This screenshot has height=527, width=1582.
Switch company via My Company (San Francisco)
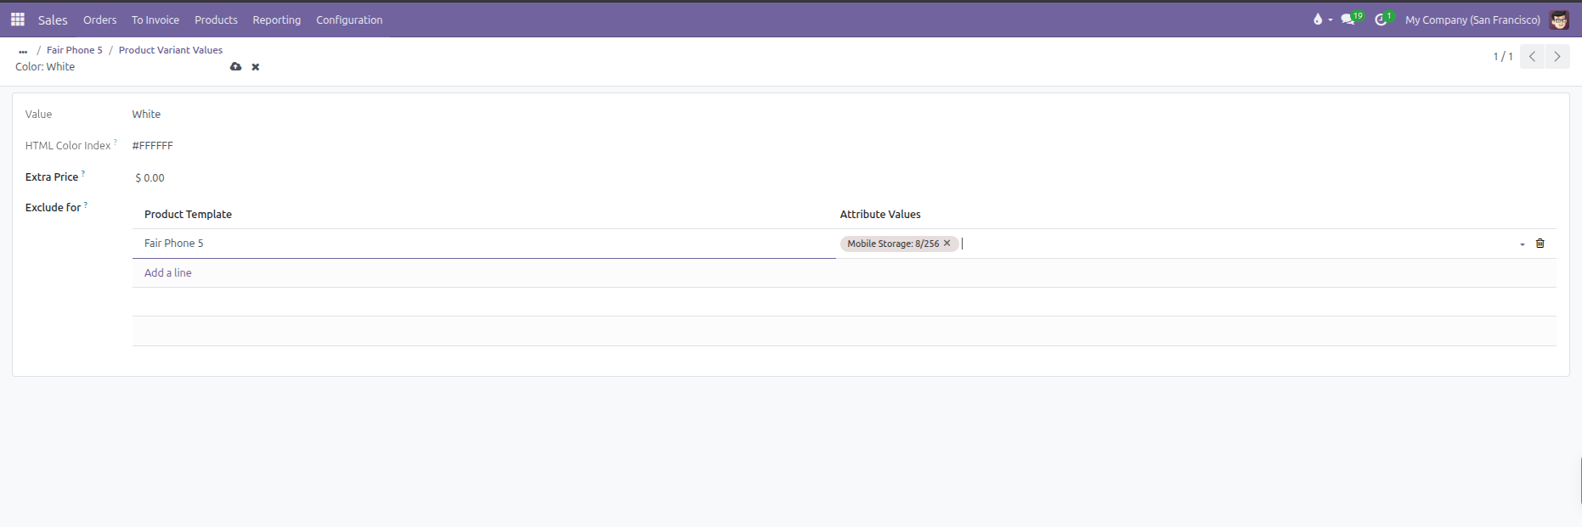pos(1472,20)
